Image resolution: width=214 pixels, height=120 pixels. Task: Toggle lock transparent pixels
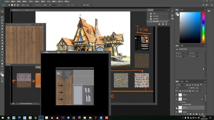(x=180, y=91)
